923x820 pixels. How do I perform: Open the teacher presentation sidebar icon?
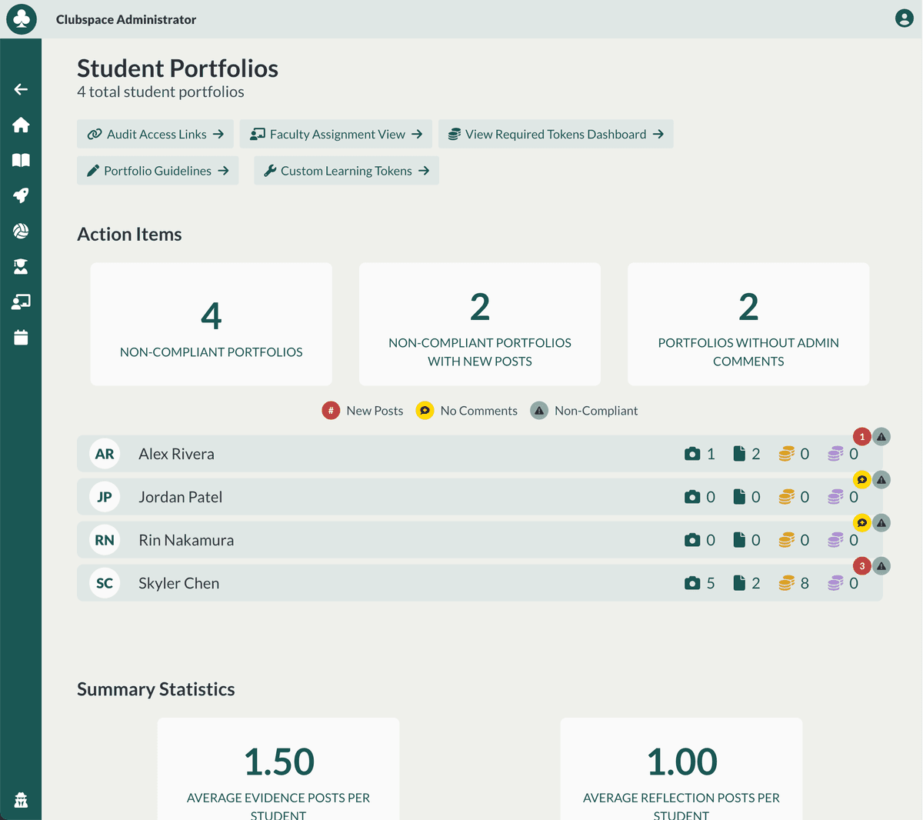click(21, 302)
